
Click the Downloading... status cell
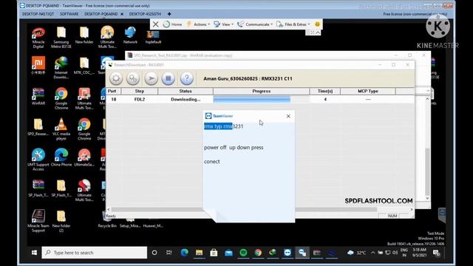click(x=186, y=99)
